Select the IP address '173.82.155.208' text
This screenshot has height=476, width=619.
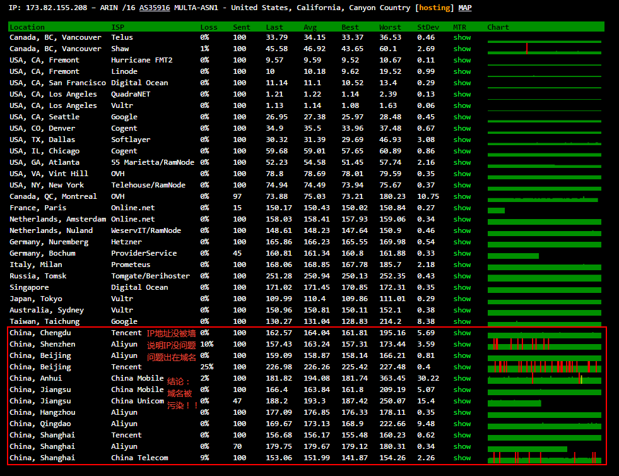56,8
